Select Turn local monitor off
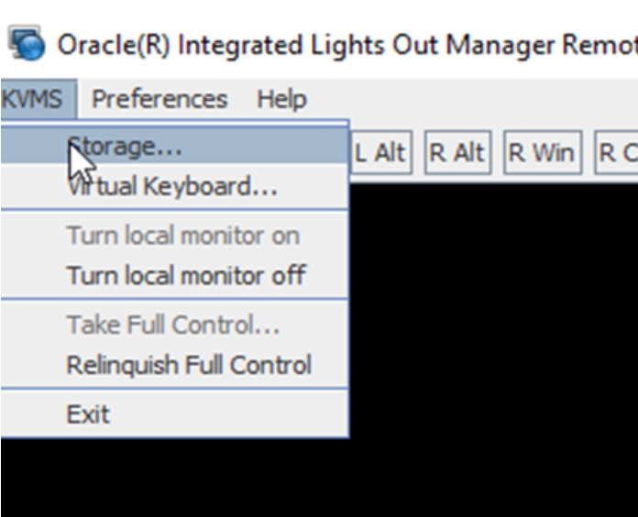The width and height of the screenshot is (638, 517). click(186, 275)
